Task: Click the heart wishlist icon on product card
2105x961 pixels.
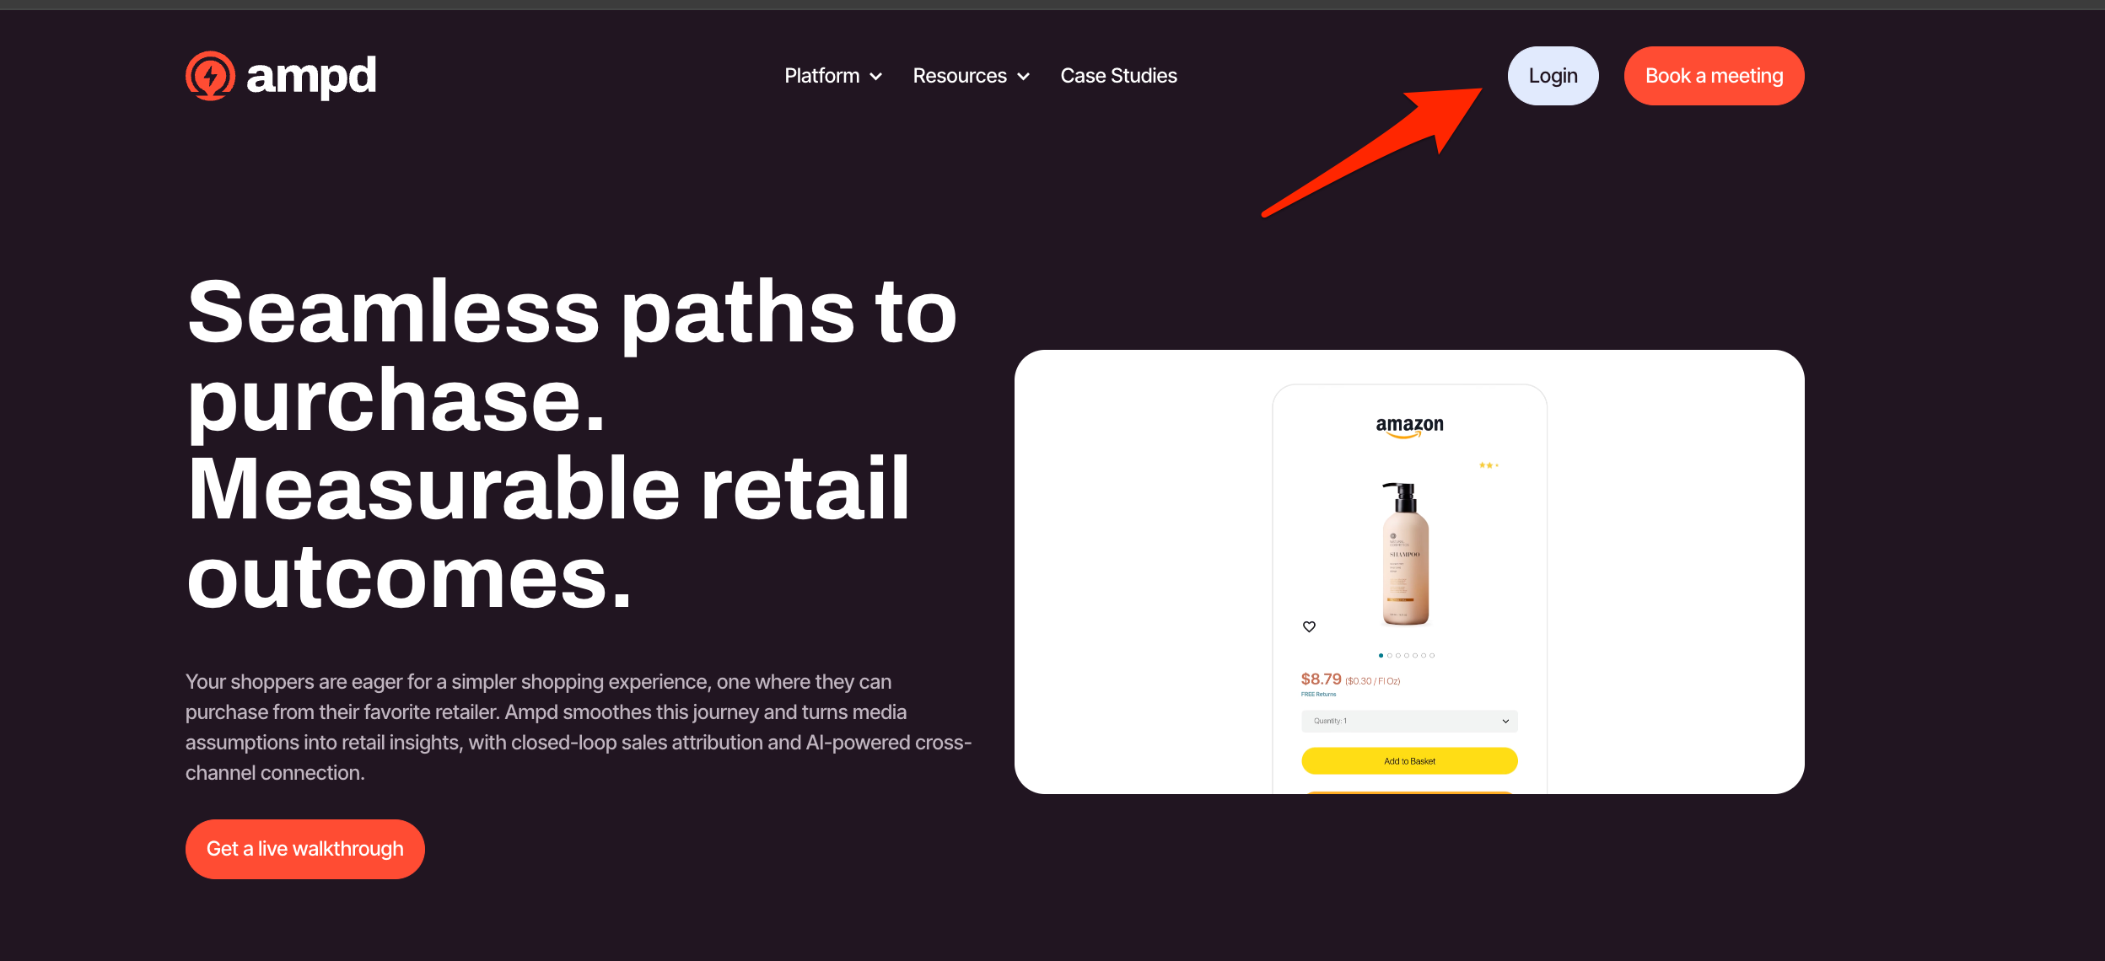Action: click(x=1309, y=626)
